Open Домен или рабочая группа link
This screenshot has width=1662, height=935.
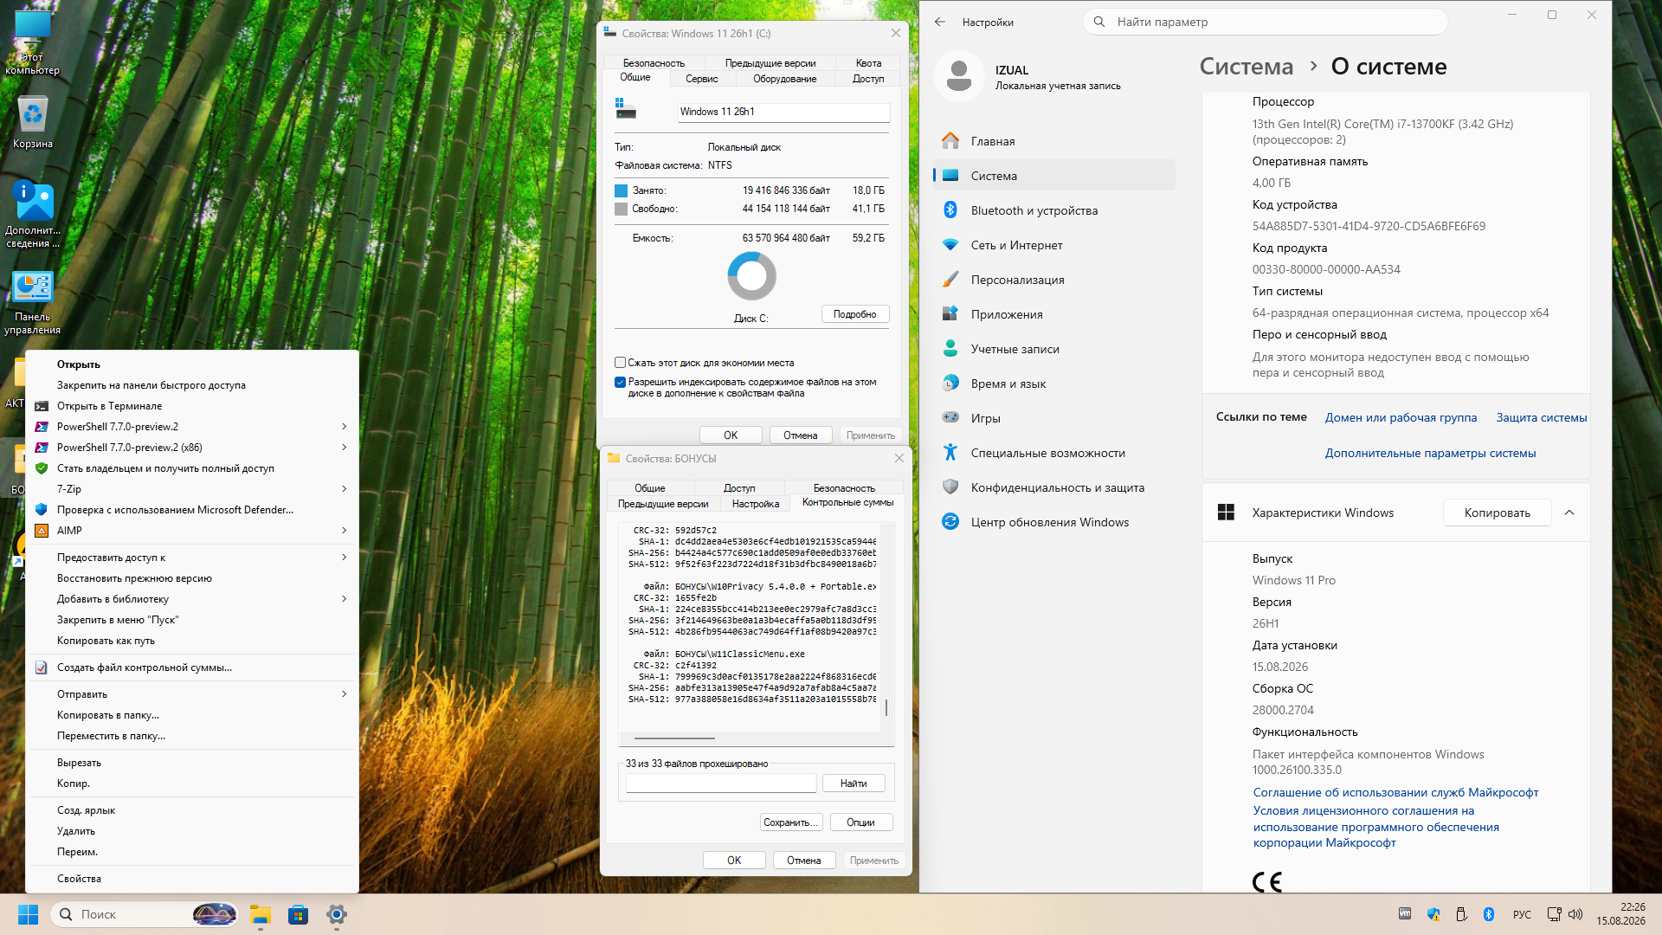click(x=1401, y=417)
